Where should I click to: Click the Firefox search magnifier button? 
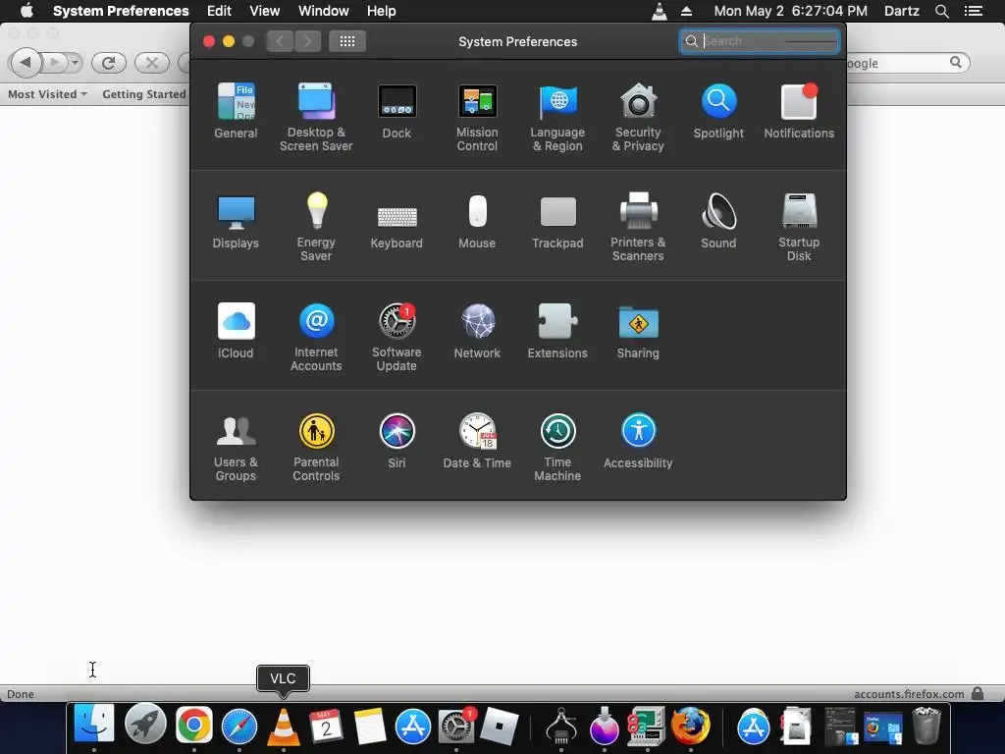[x=956, y=62]
